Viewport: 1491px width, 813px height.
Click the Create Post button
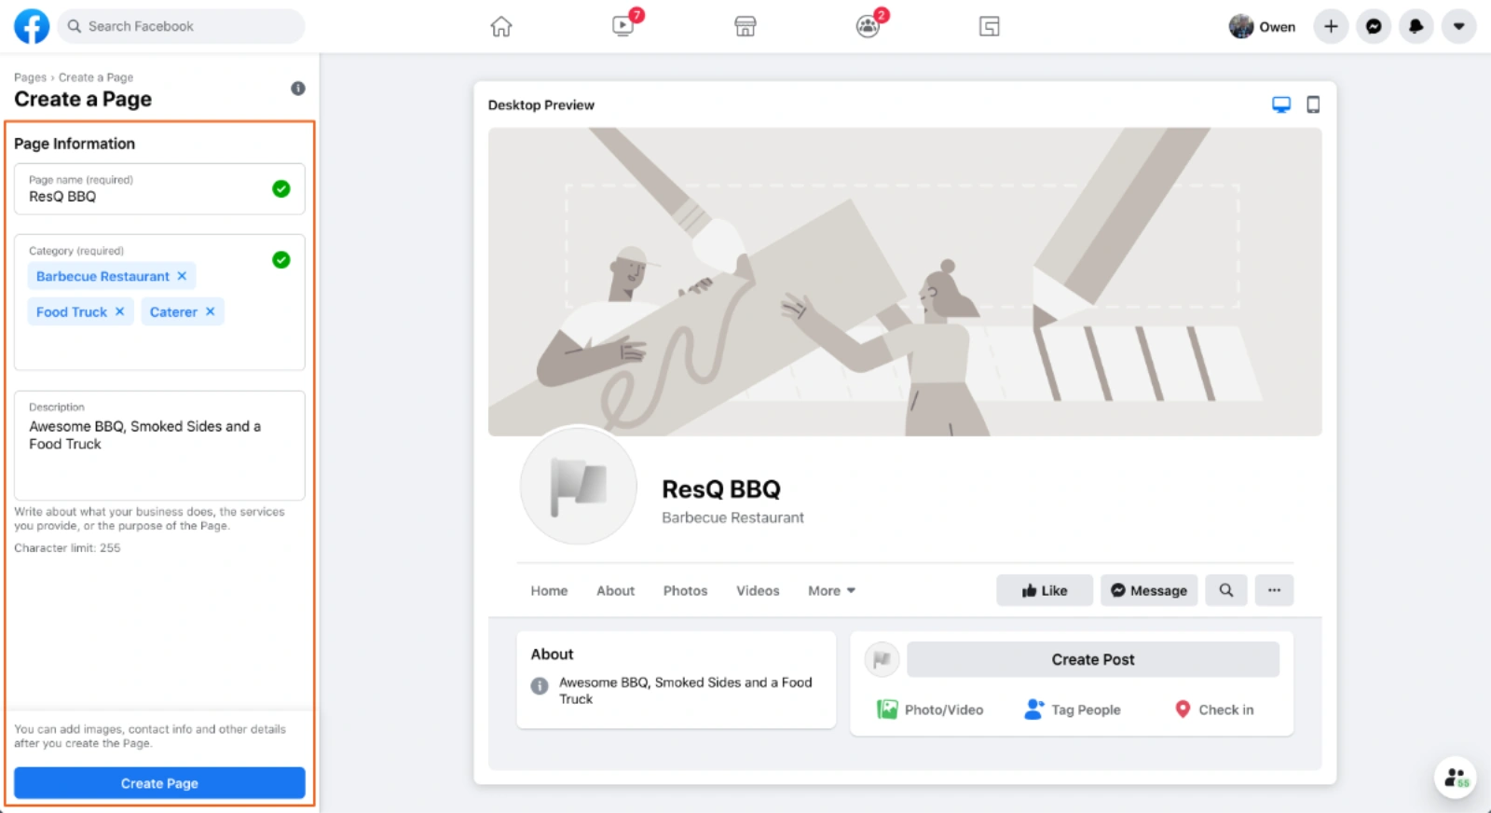(1093, 659)
